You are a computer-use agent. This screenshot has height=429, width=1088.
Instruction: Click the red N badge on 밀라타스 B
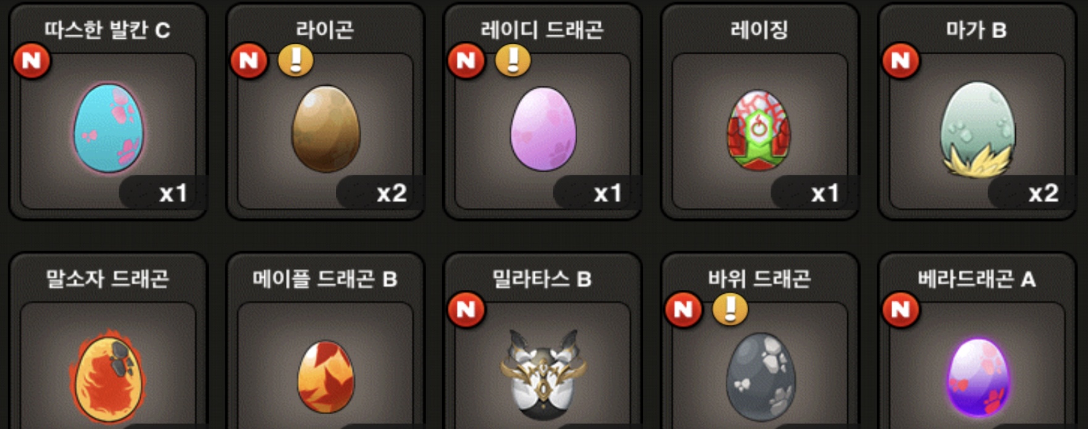(466, 309)
